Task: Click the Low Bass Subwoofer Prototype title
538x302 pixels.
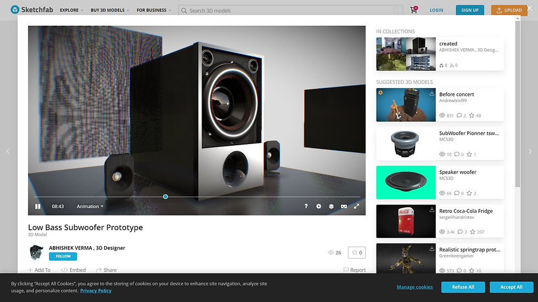Action: 86,227
